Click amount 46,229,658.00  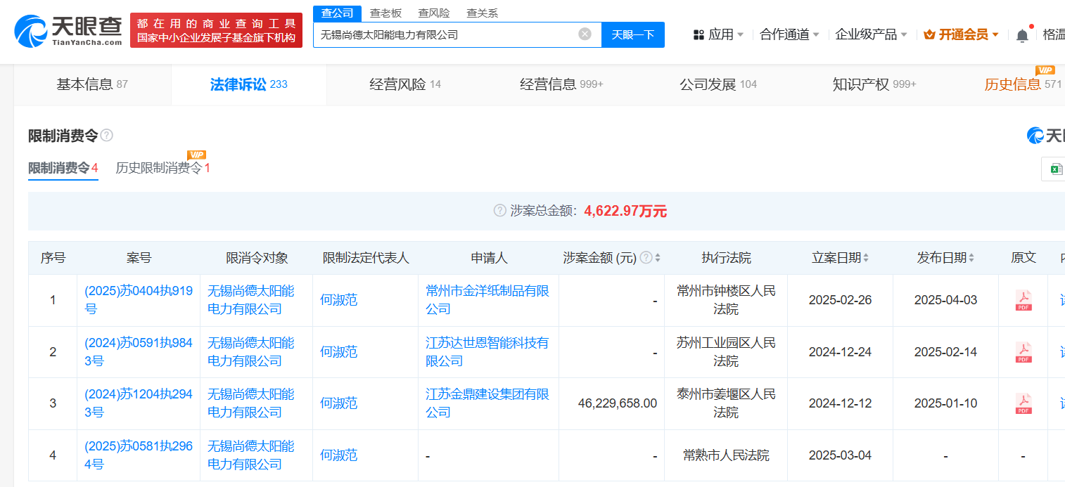618,403
